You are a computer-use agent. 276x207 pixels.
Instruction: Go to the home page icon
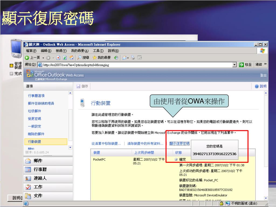71,58
